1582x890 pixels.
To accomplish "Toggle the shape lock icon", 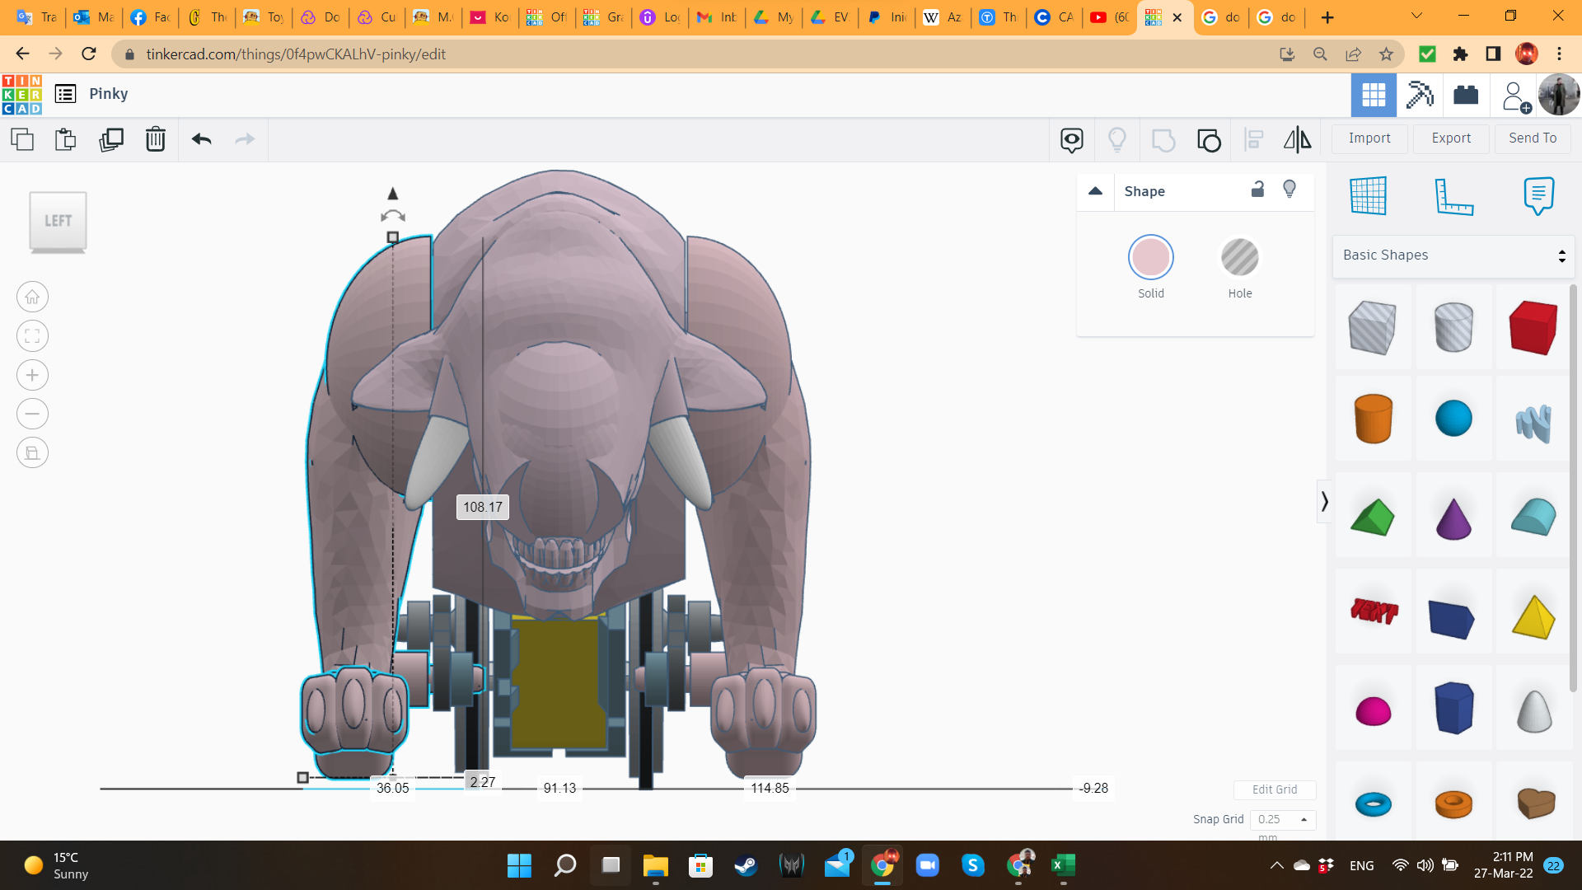I will pos(1257,190).
